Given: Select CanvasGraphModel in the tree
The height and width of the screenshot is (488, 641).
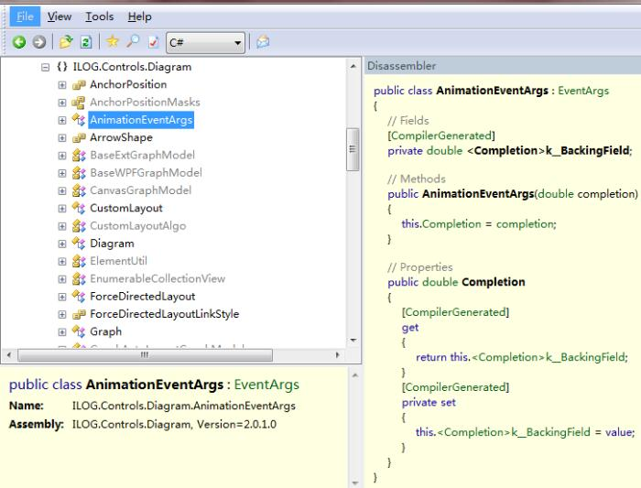Looking at the screenshot, I should [x=140, y=190].
